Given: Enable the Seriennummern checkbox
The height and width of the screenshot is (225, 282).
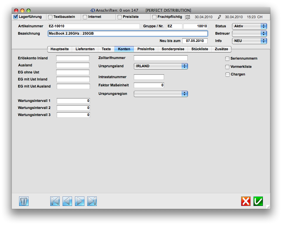Looking at the screenshot, I should [x=227, y=59].
